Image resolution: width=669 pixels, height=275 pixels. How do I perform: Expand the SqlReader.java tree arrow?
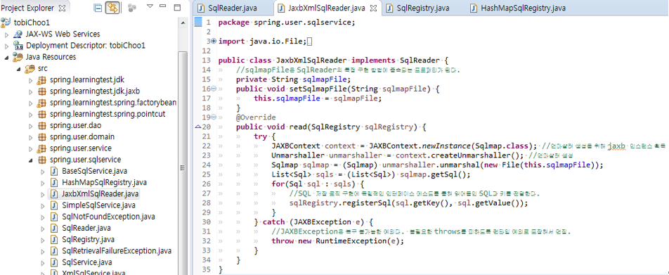tap(43, 229)
